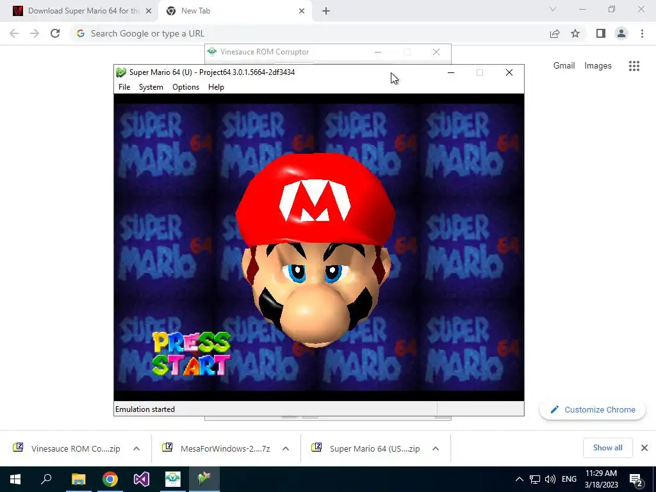Share this page from the address bar
The height and width of the screenshot is (492, 656).
coord(555,33)
